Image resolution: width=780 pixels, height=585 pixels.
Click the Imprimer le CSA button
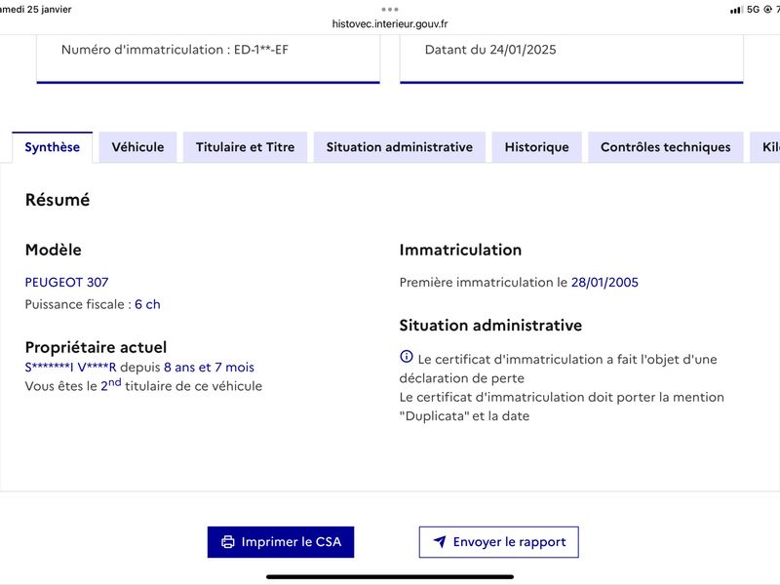tap(281, 542)
